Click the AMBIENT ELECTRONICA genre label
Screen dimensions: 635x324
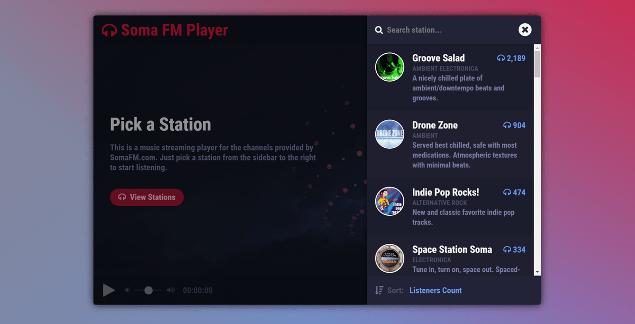click(x=445, y=69)
